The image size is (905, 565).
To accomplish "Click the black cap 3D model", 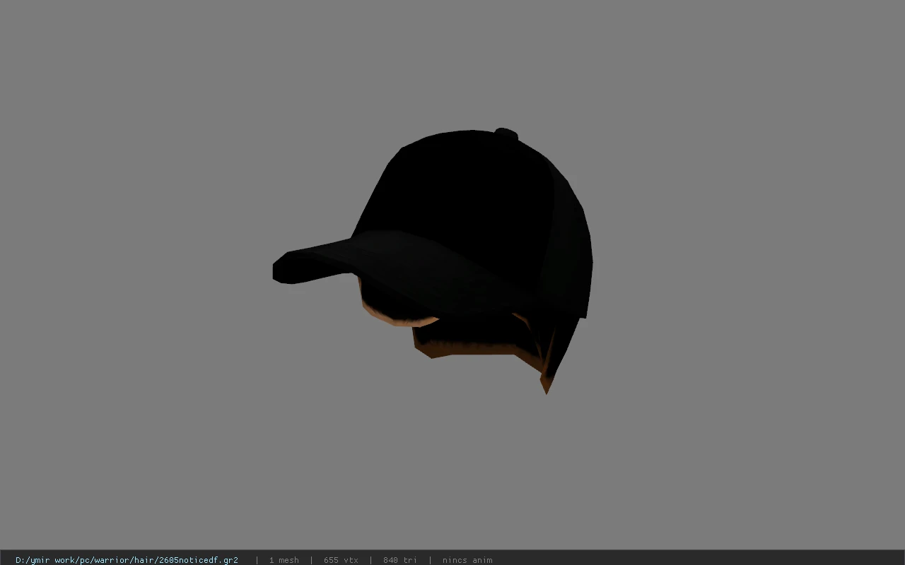I will pyautogui.click(x=433, y=260).
